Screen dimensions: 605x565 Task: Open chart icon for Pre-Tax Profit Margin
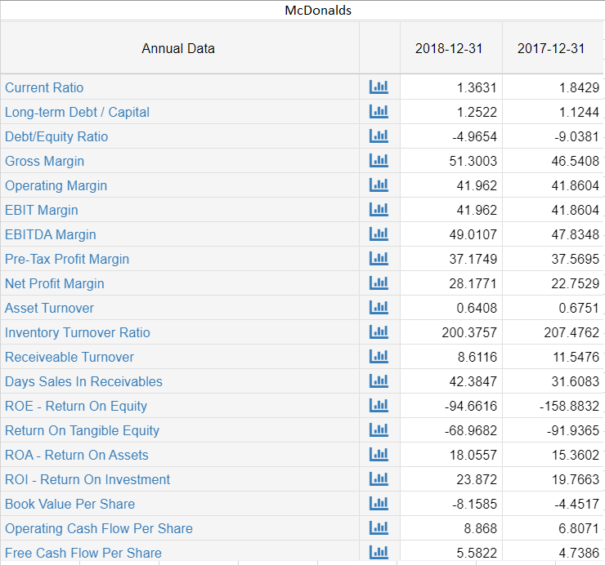379,259
